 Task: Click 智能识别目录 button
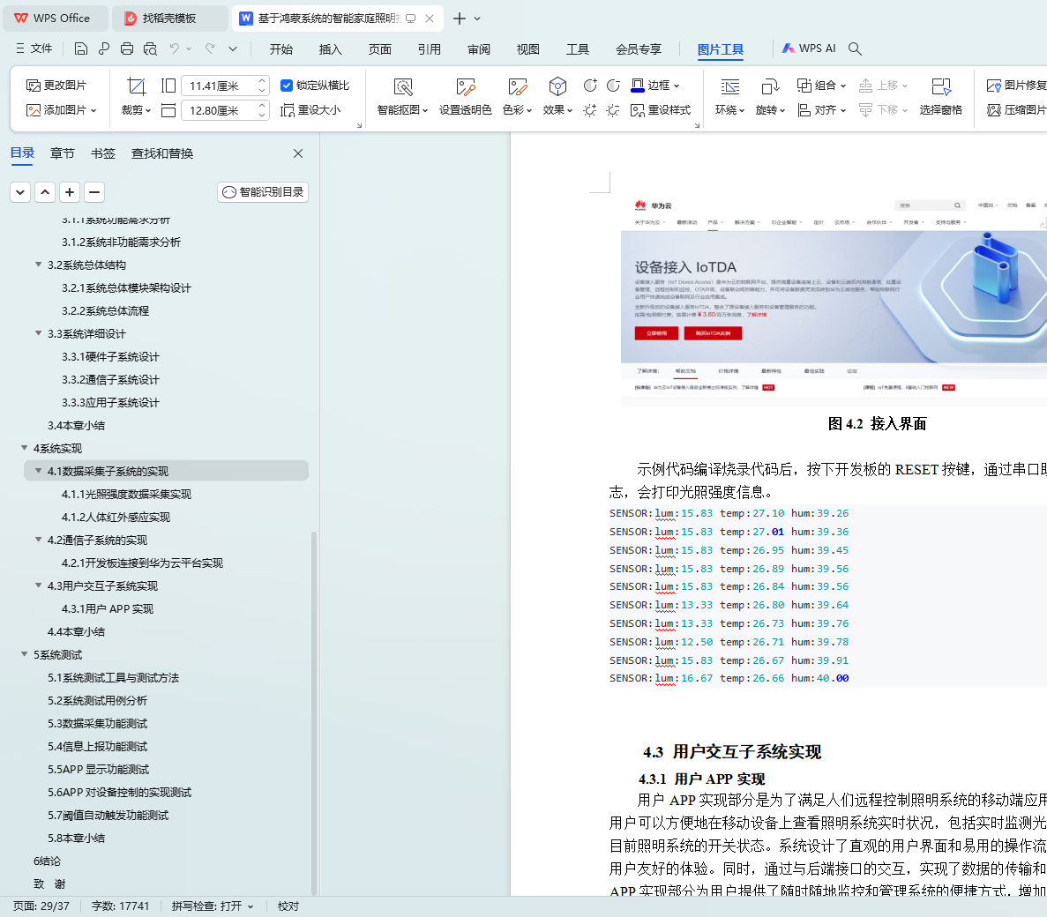(263, 192)
